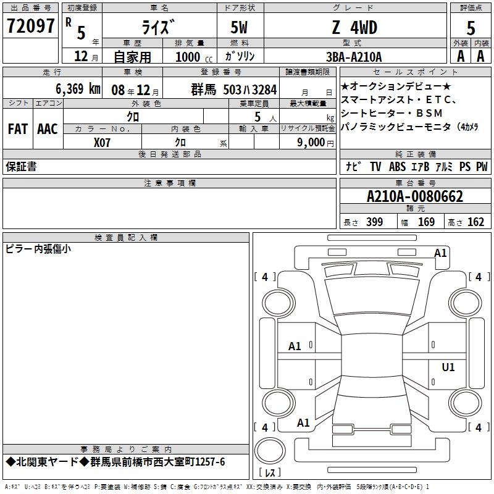Click the 注意事項欄 header

pyautogui.click(x=169, y=183)
